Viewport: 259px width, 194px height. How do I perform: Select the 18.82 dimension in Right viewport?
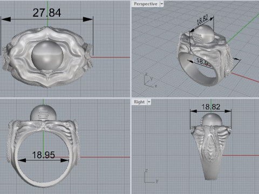211,107
